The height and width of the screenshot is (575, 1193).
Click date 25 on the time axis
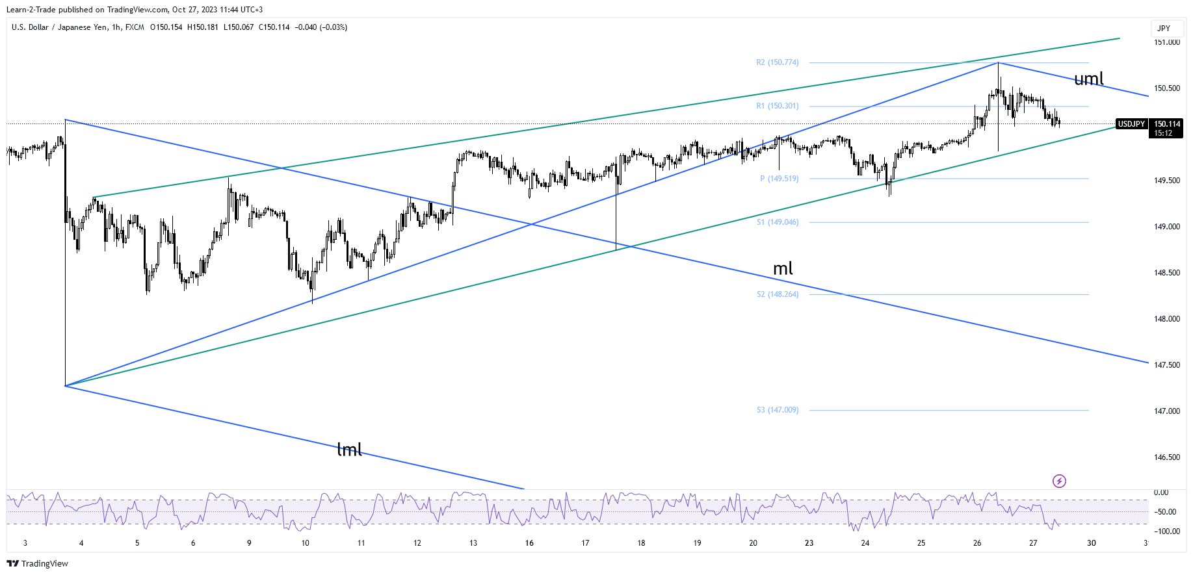click(921, 543)
